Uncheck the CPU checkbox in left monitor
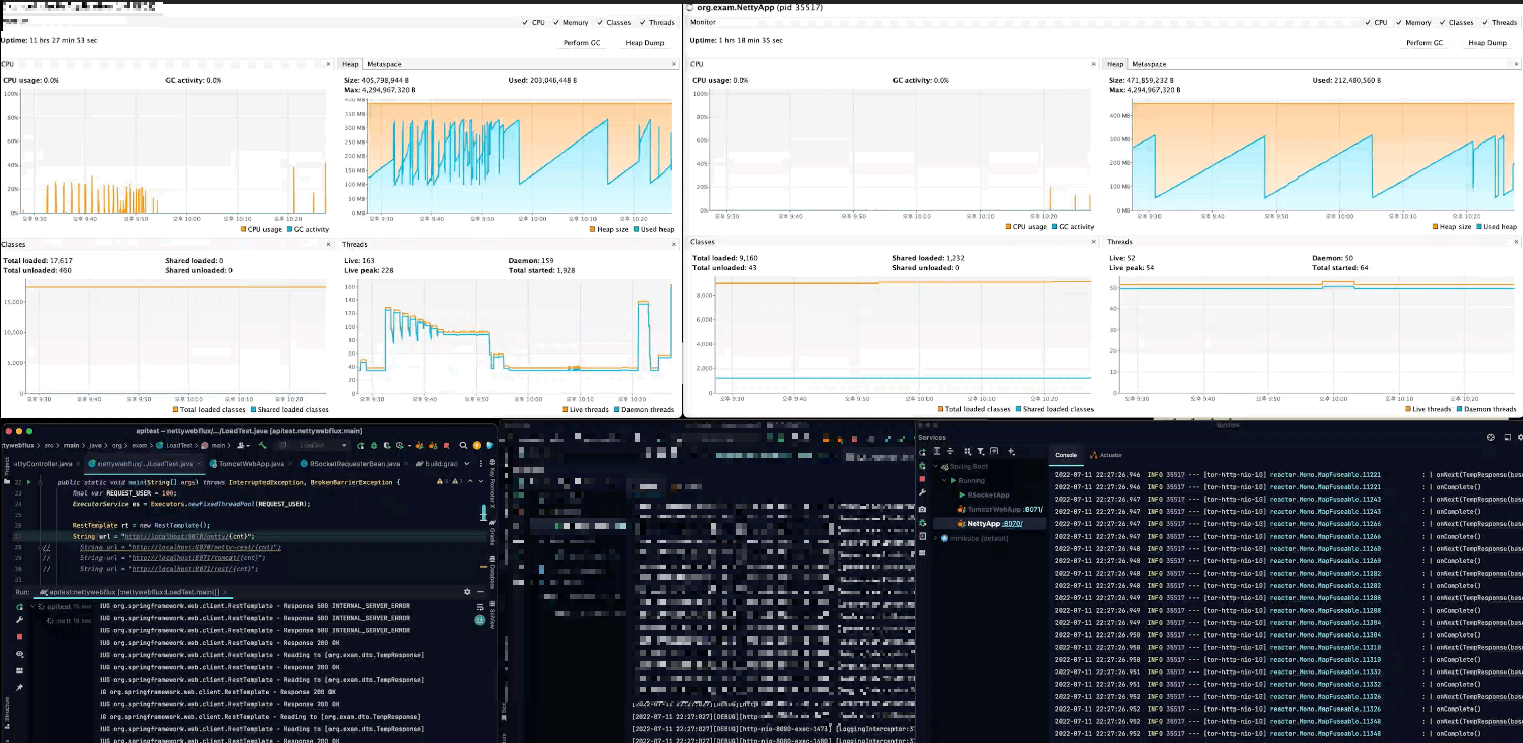 [525, 22]
